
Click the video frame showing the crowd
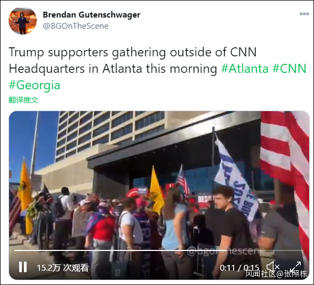click(x=159, y=195)
